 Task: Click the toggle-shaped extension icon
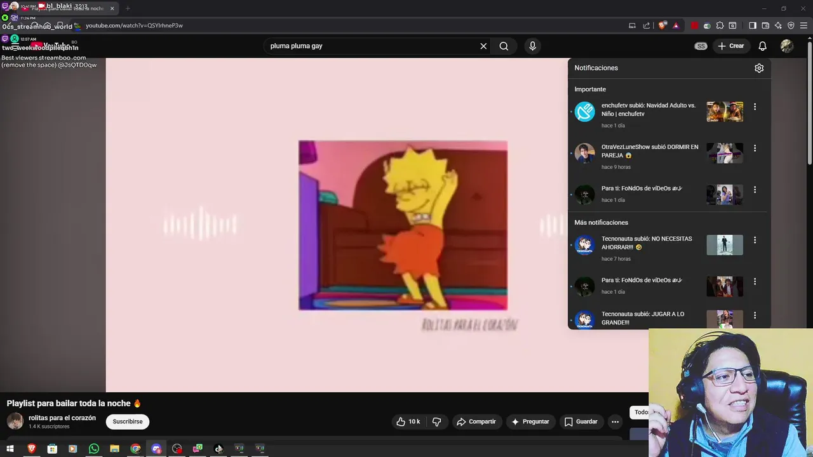click(707, 25)
